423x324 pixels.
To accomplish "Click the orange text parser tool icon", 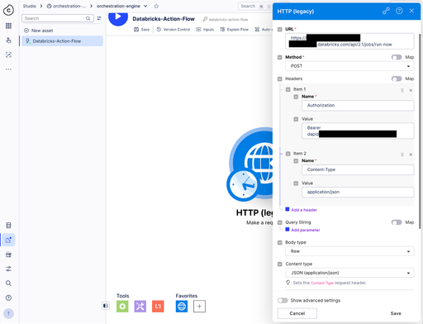I will point(158,306).
